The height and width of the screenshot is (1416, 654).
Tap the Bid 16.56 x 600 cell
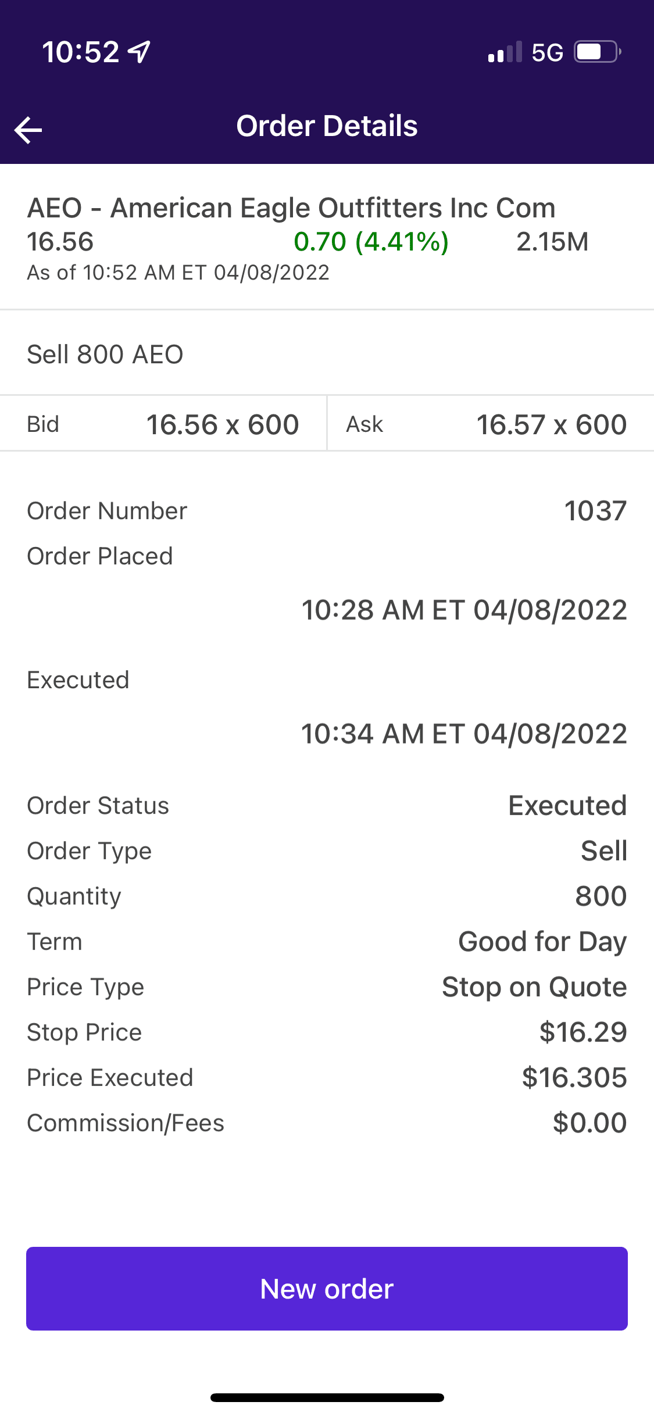163,424
